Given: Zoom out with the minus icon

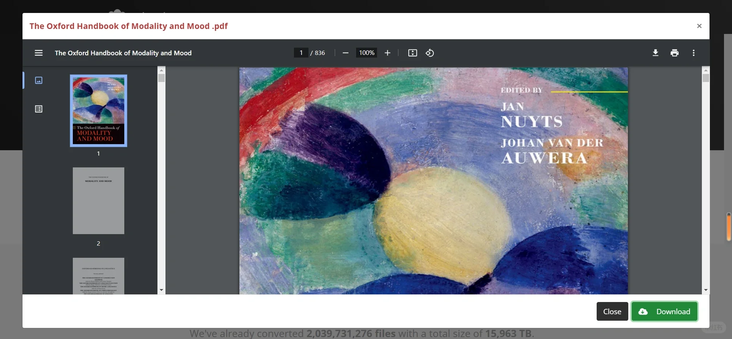Looking at the screenshot, I should [345, 53].
